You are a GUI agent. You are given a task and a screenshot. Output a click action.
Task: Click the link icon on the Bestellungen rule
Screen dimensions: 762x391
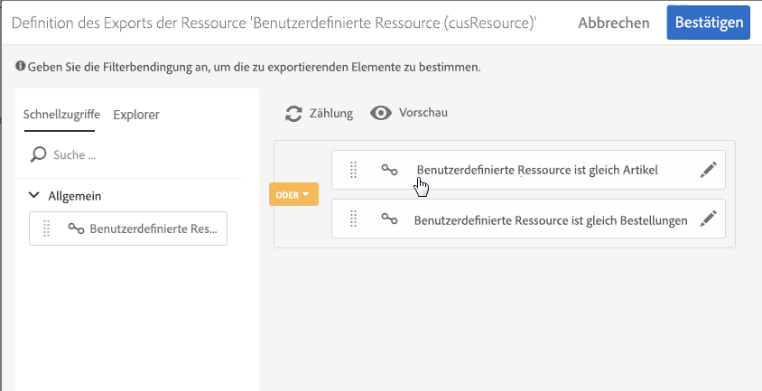tap(389, 219)
